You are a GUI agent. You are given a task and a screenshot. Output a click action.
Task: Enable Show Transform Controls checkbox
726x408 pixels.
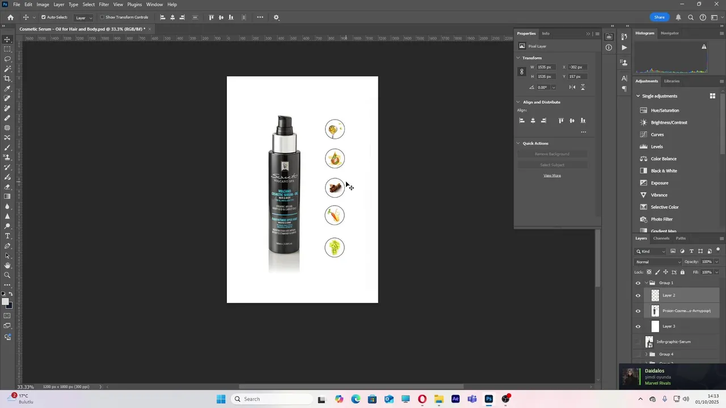[x=102, y=17]
